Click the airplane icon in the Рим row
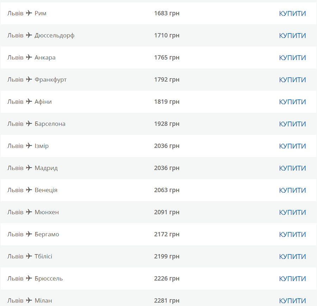Viewport: 317px width, 306px height. [29, 13]
